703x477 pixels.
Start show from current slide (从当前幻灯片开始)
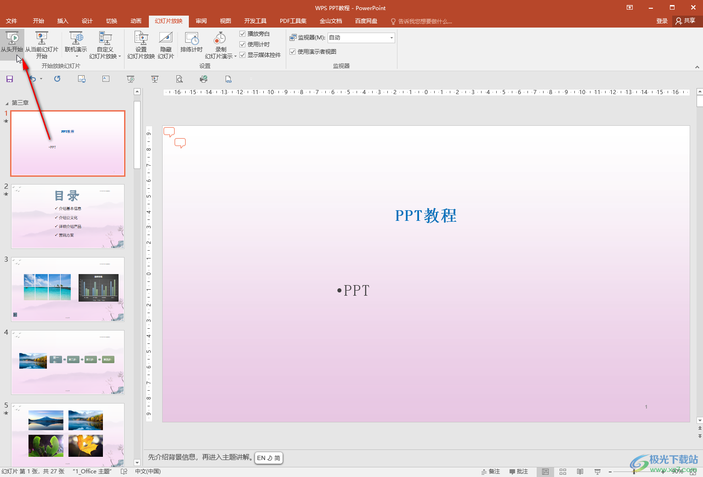coord(42,45)
